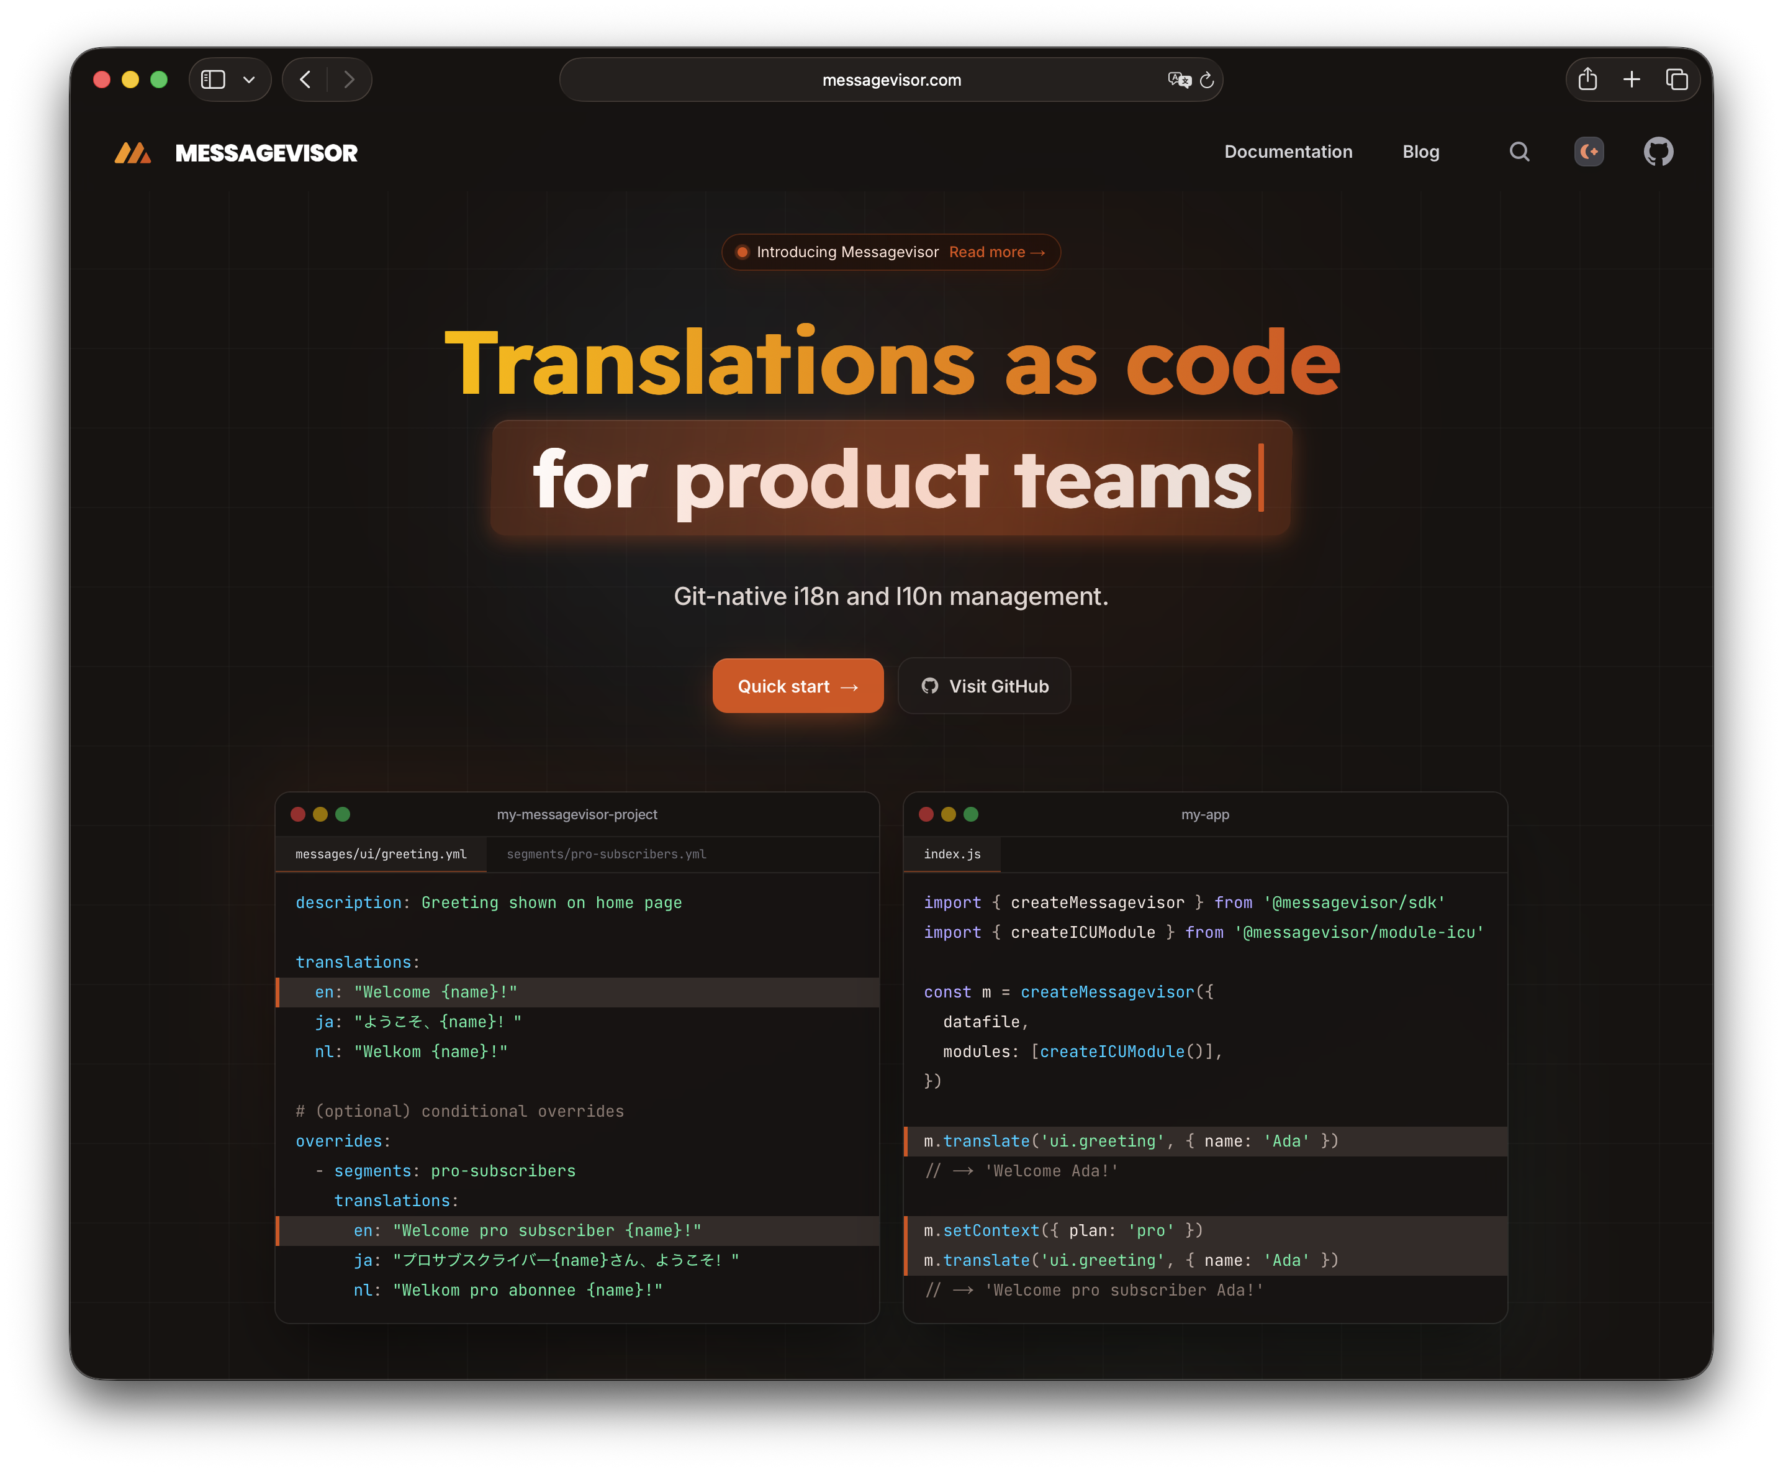1783x1472 pixels.
Task: Open the MESSAGEVISOR home link
Action: 266,153
